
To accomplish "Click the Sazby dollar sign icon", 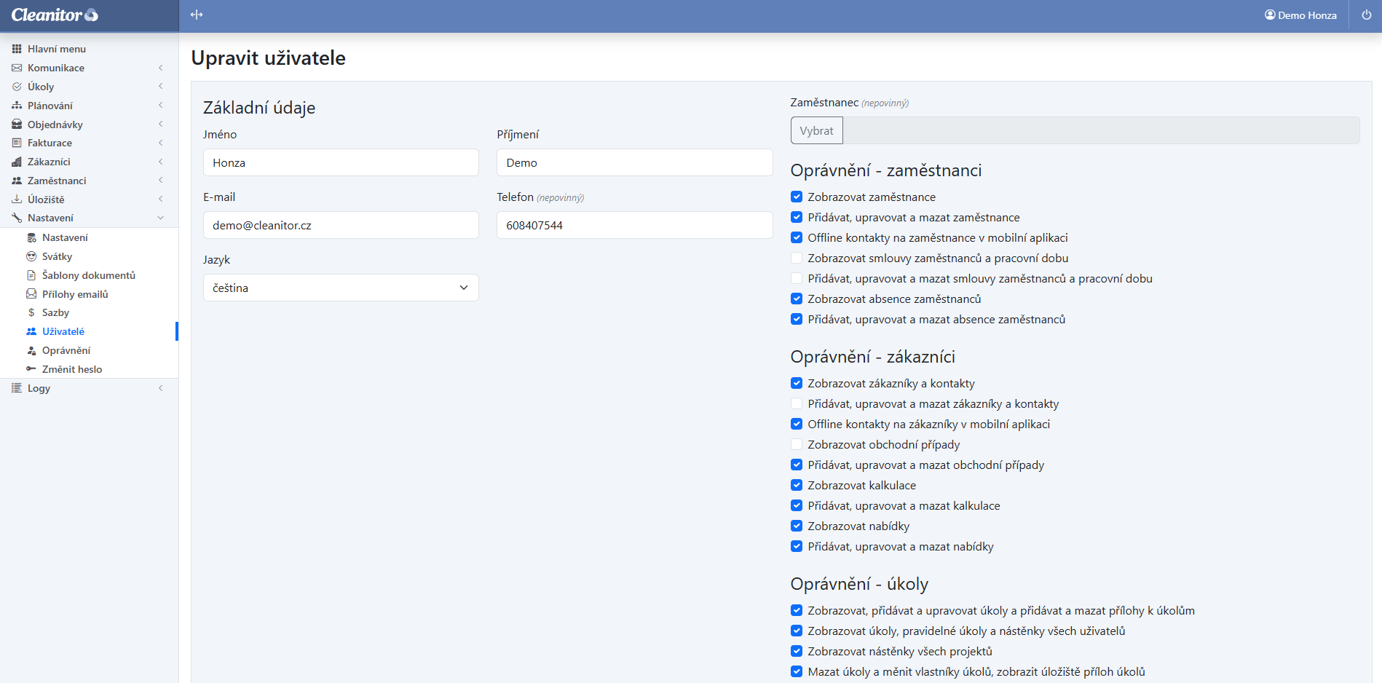I will (x=31, y=312).
